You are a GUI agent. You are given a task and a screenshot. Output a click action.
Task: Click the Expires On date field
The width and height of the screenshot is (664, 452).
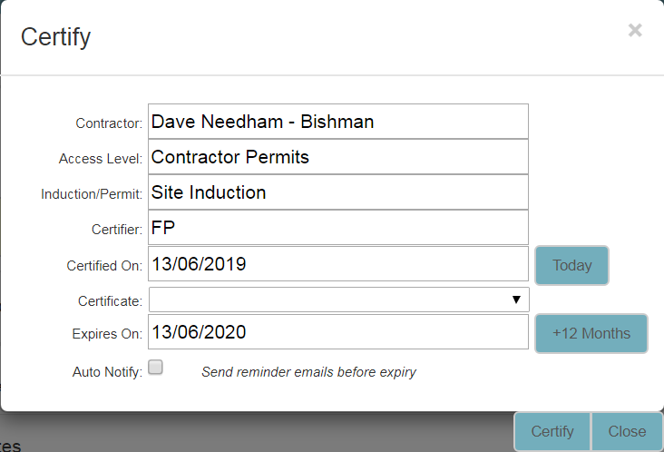(x=337, y=332)
